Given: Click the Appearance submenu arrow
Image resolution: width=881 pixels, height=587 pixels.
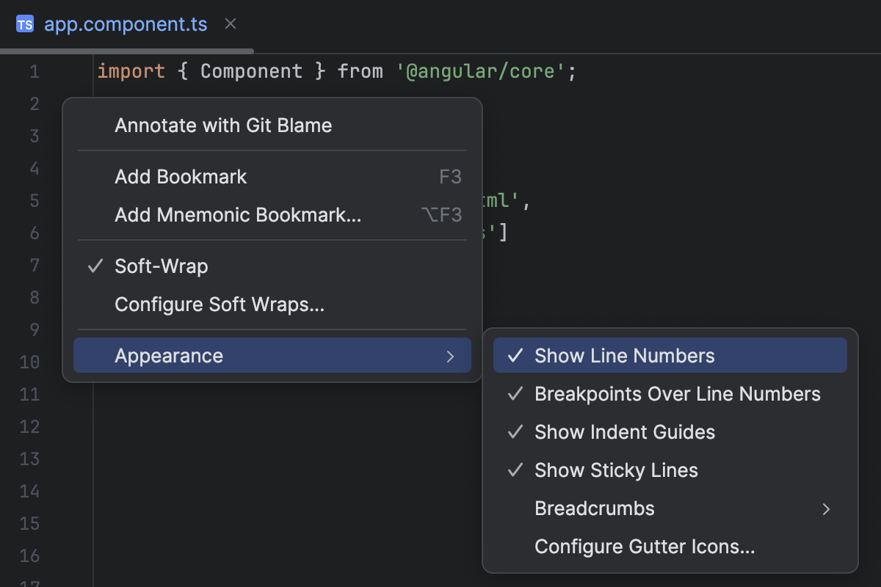Looking at the screenshot, I should tap(451, 355).
